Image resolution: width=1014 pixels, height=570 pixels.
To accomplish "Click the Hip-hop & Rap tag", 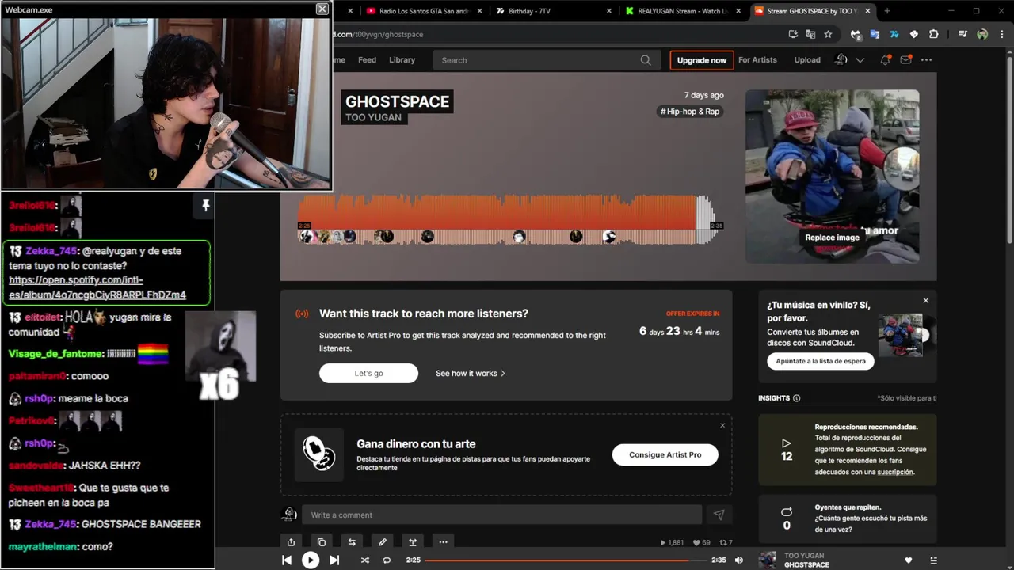I will coord(690,112).
